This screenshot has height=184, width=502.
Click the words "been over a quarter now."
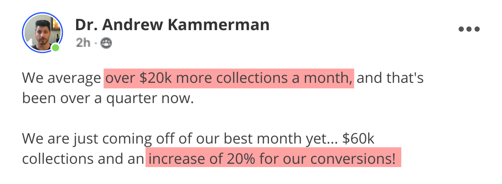pos(108,98)
